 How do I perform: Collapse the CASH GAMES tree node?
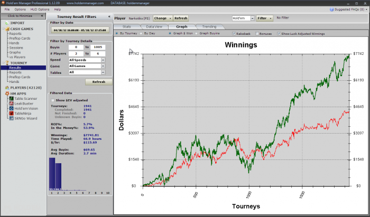(3, 29)
